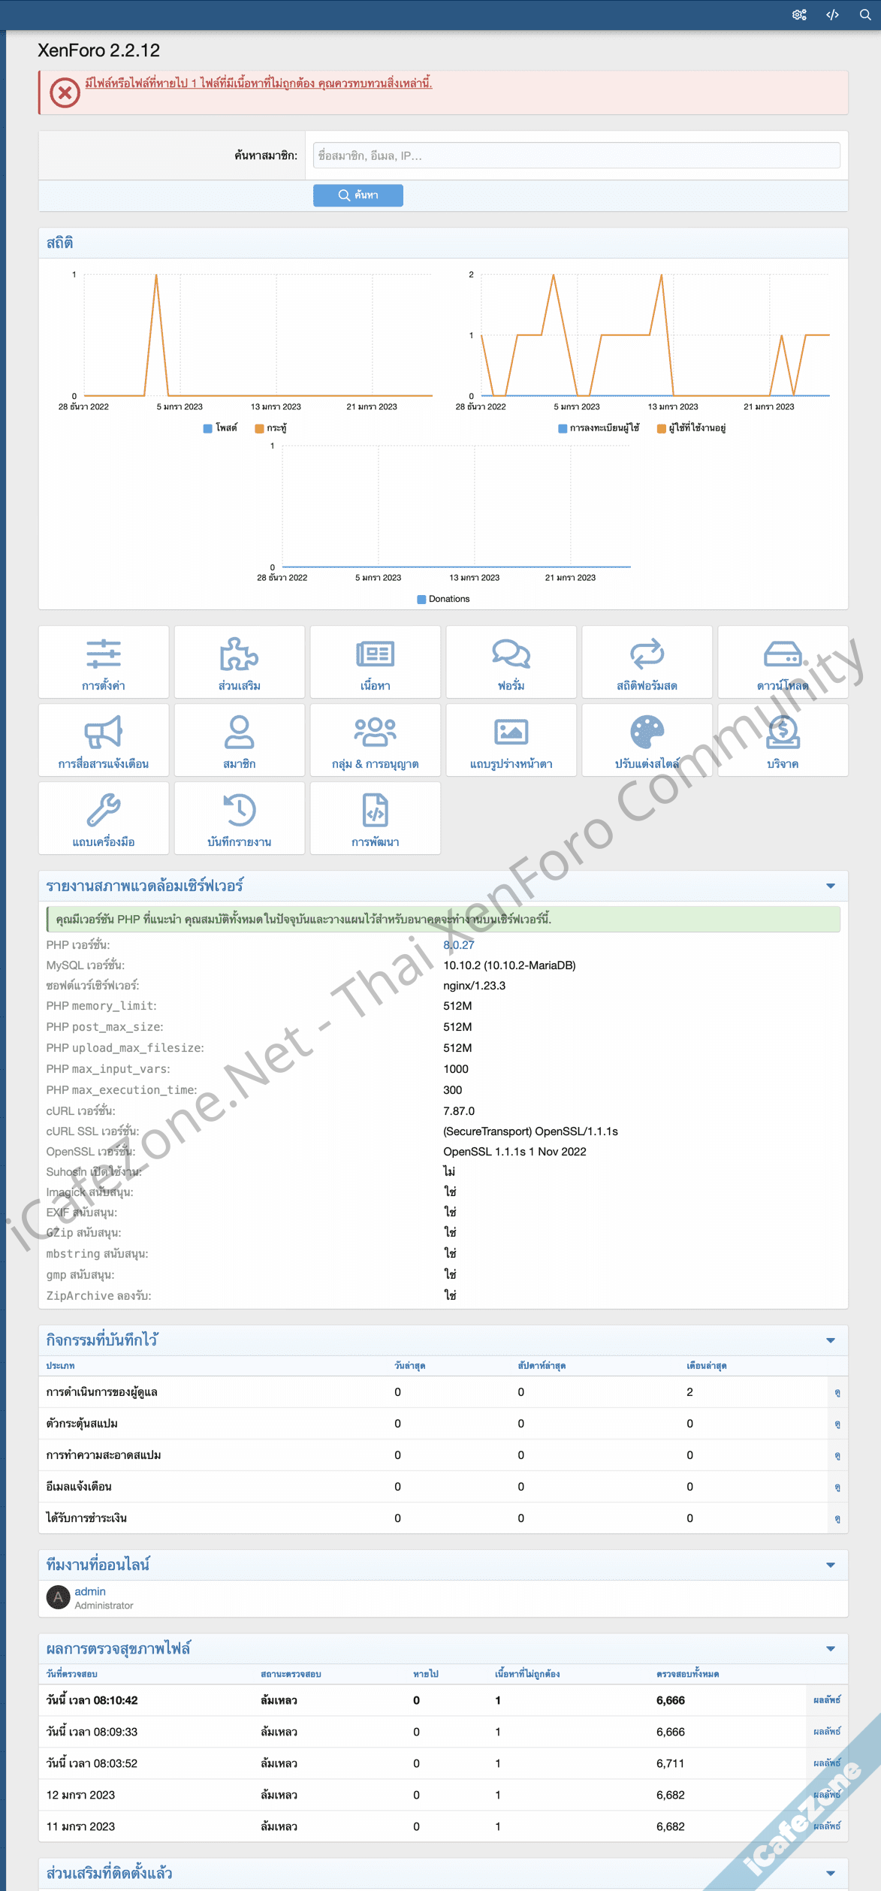Open the การตั้งค่า settings sliders icon
Image resolution: width=881 pixels, height=1891 pixels.
(104, 654)
